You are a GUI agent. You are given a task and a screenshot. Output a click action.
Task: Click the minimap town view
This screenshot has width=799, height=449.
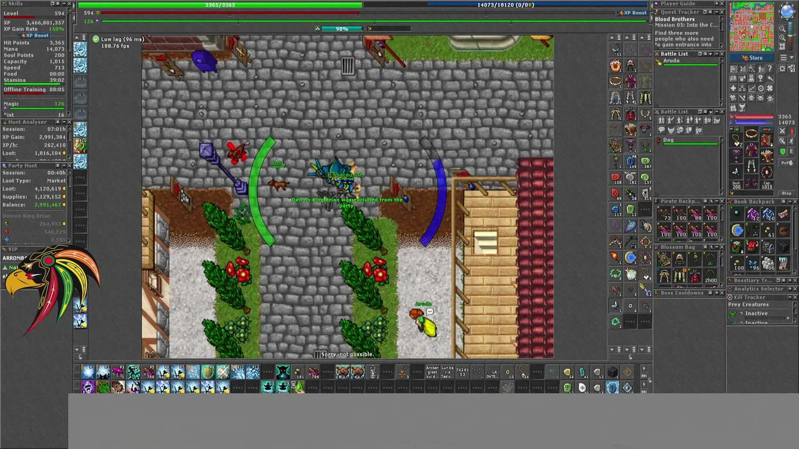782,46
